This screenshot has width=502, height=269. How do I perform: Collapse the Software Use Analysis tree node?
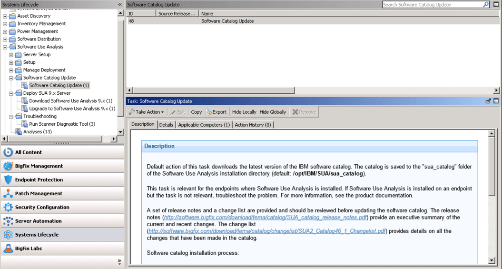point(5,47)
